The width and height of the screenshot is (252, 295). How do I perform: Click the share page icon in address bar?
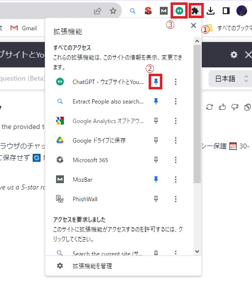[x=97, y=11]
